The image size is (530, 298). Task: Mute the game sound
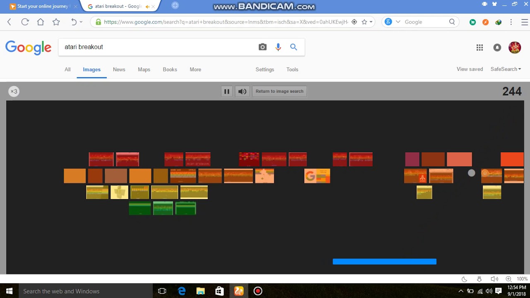pos(242,91)
